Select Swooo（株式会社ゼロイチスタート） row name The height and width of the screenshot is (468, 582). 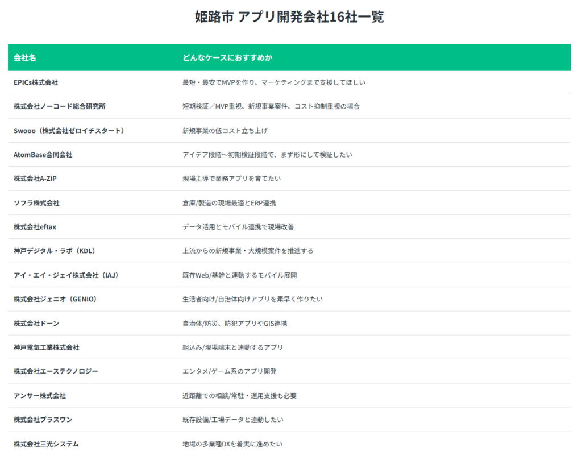point(69,131)
